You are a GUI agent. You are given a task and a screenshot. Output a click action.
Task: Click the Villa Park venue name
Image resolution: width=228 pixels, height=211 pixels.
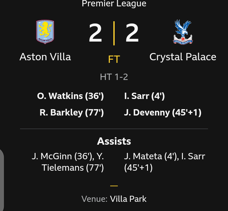(128, 199)
